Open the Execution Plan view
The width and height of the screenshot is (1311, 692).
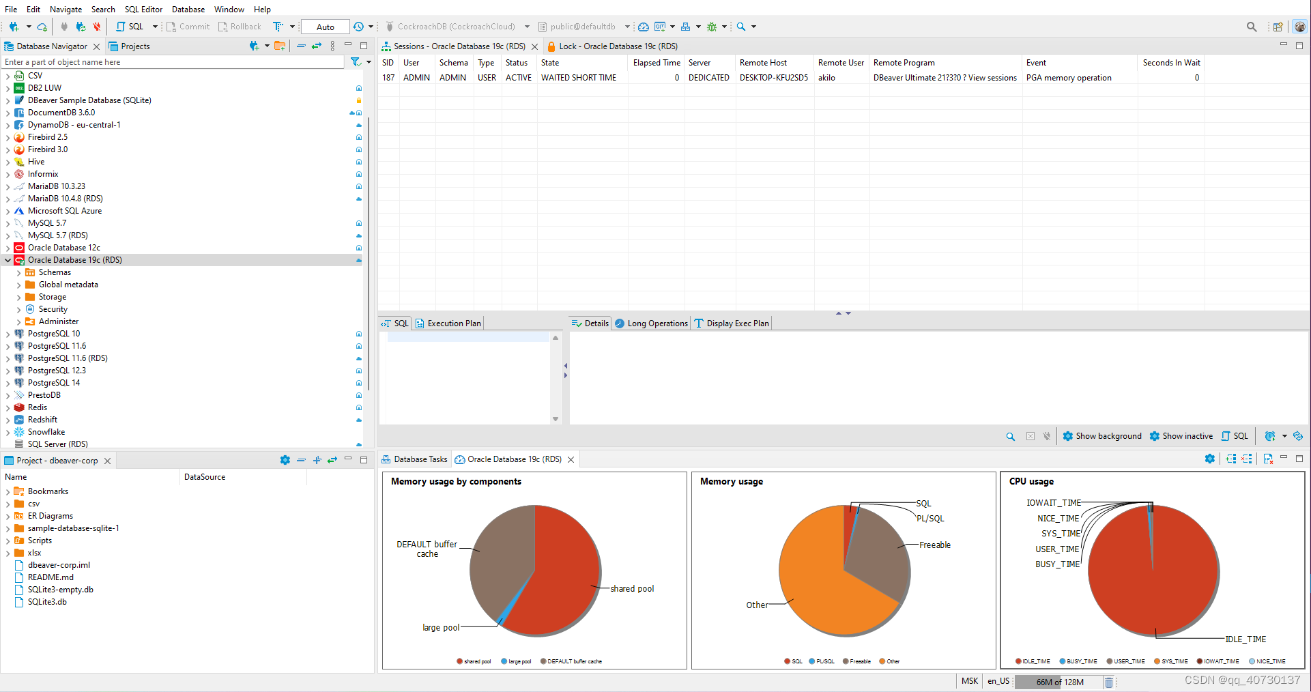448,323
